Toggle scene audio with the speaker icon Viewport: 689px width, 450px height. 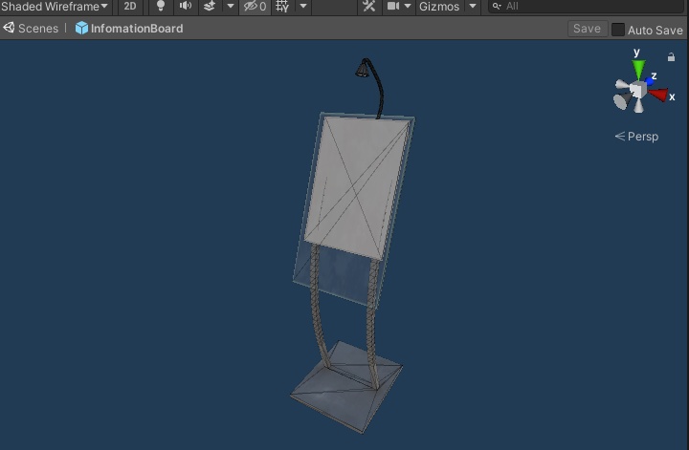[x=186, y=6]
